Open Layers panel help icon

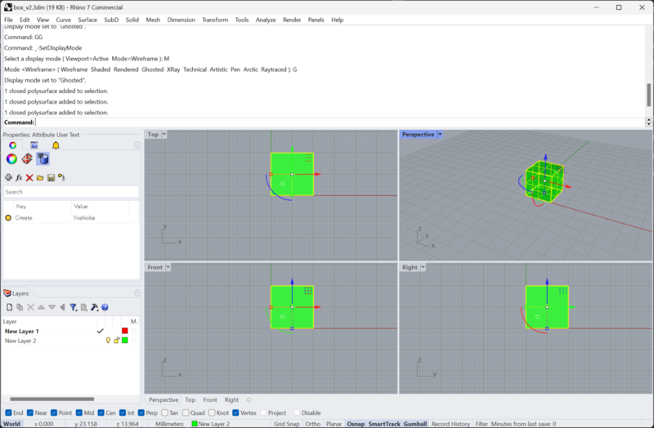click(x=105, y=307)
